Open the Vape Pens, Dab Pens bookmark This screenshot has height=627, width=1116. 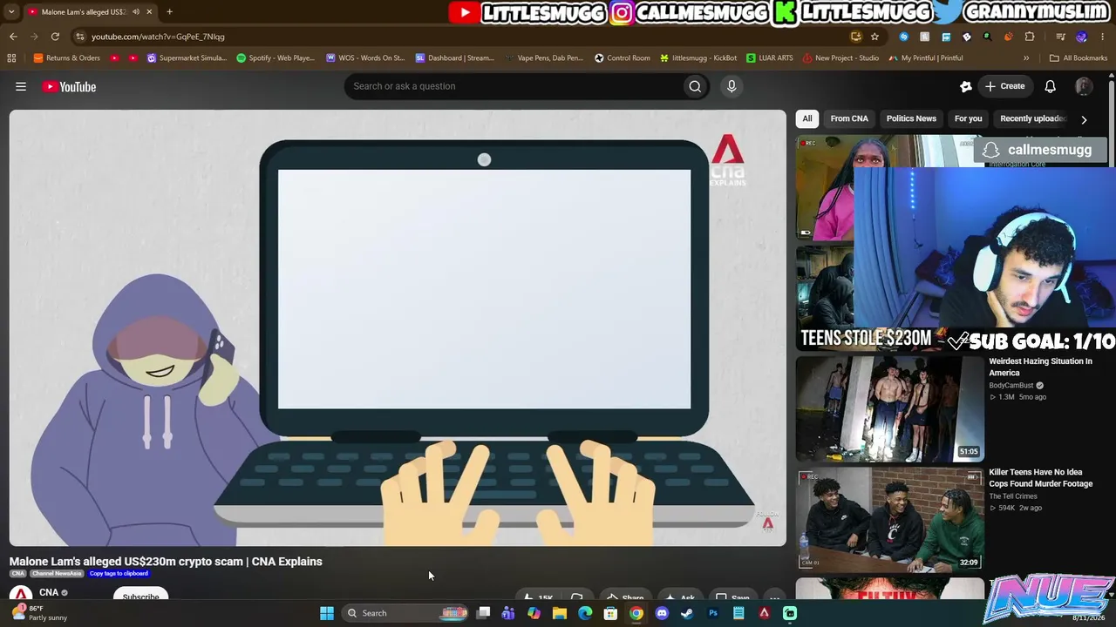tap(545, 58)
